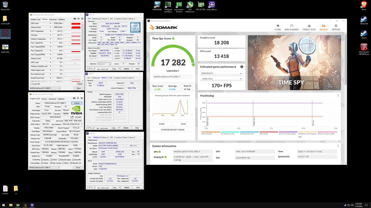Click COMPARE RESULT ONLINE button

coord(173,130)
